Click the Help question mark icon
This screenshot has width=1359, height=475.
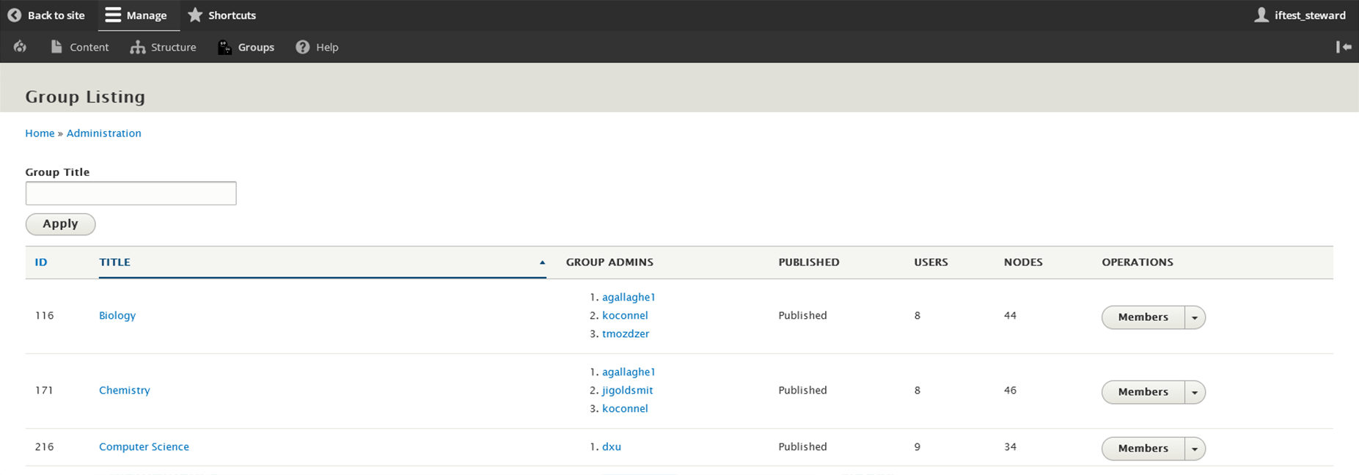(302, 47)
